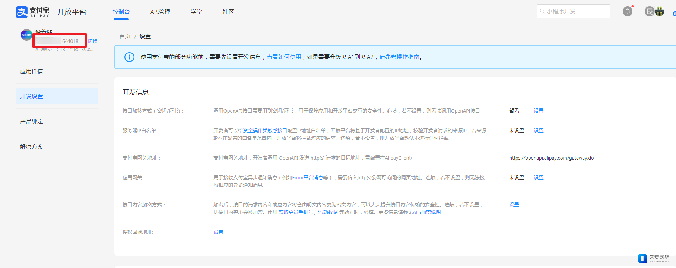Screen dimensions: 676x268
Task: Open the 社区 page
Action: (x=228, y=12)
